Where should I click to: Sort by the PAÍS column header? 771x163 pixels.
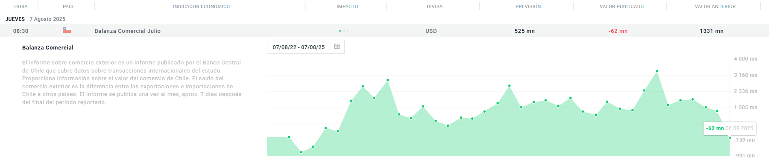coord(68,6)
